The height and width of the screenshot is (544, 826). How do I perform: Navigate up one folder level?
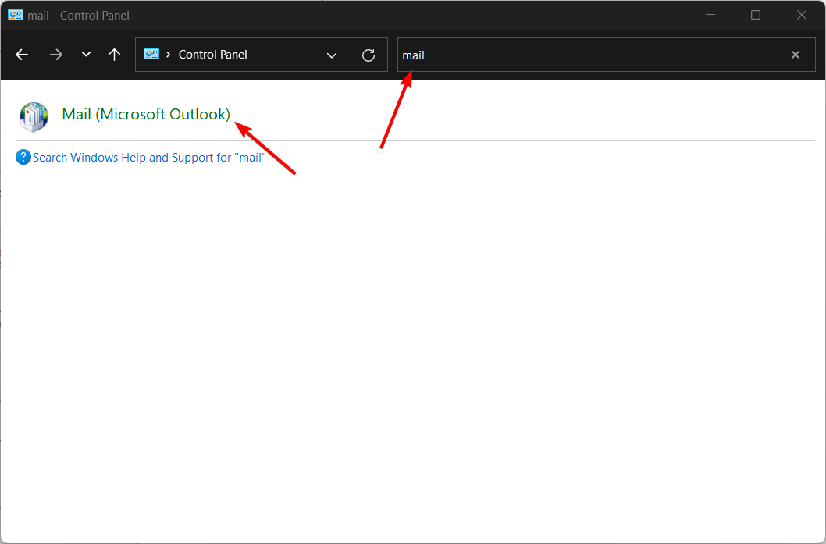pos(114,55)
